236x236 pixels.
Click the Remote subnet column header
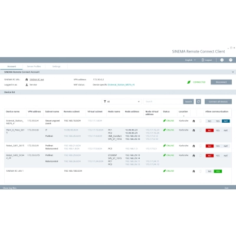point(71,112)
